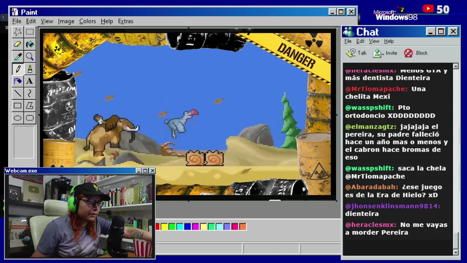Open the Help menu in Paint

coord(107,21)
